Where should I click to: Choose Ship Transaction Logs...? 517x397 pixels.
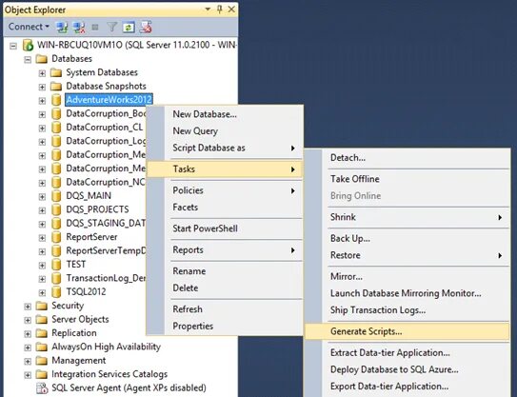click(x=407, y=310)
